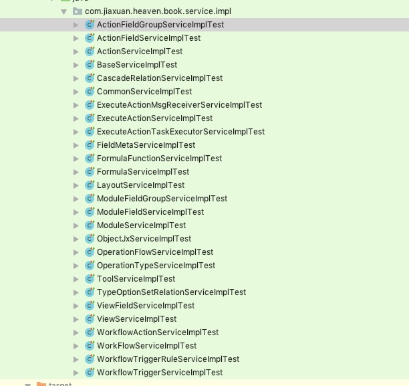Screen dimensions: 409x386
Task: Select LayoutServiceImplTest class name
Action: pyautogui.click(x=141, y=185)
